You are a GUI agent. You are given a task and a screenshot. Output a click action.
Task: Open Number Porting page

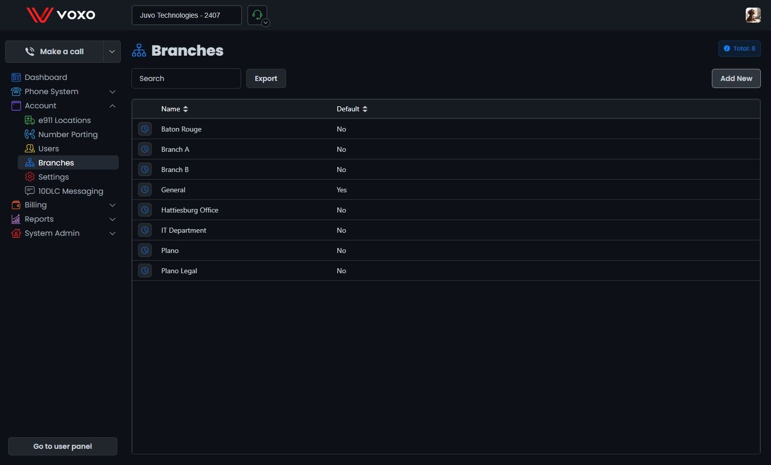(68, 135)
